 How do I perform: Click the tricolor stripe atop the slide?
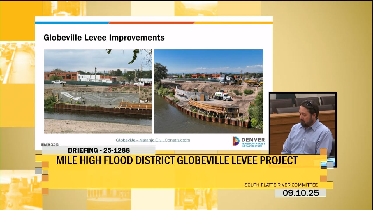[154, 22]
